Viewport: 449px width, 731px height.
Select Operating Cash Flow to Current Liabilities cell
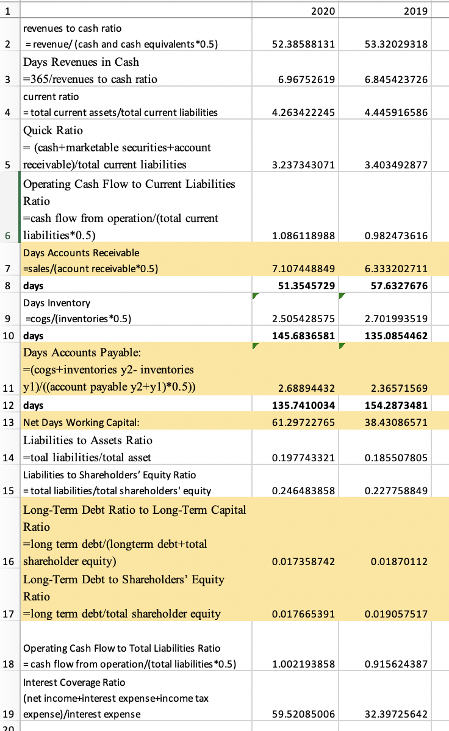click(135, 206)
